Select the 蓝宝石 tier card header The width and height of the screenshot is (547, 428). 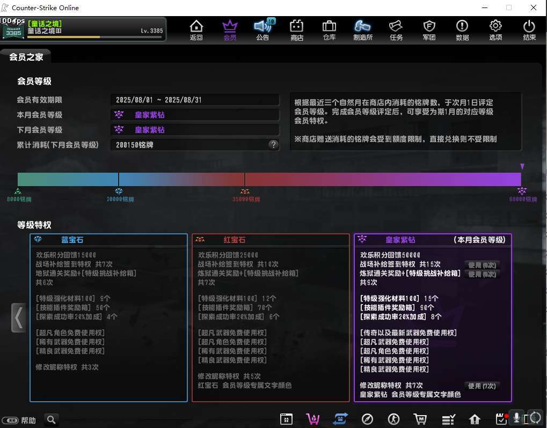pos(108,240)
